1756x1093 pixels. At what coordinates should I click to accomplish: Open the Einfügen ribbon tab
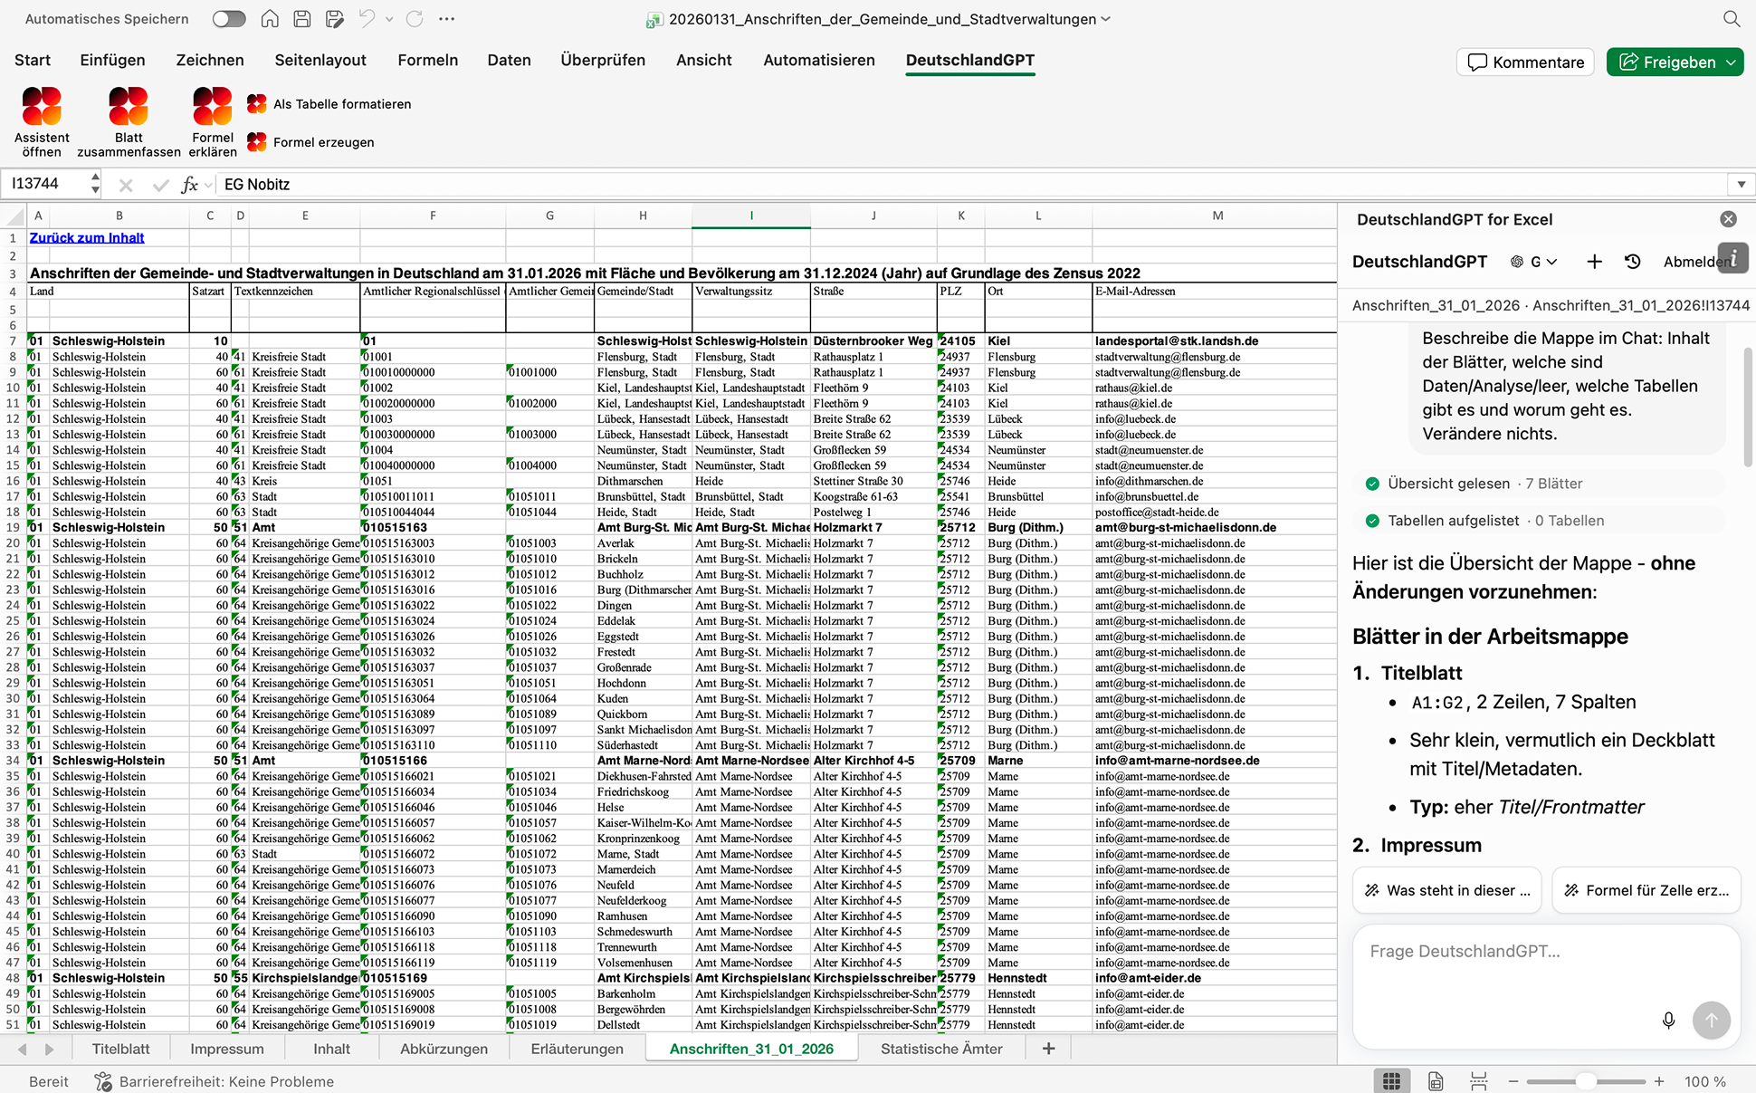tap(112, 60)
